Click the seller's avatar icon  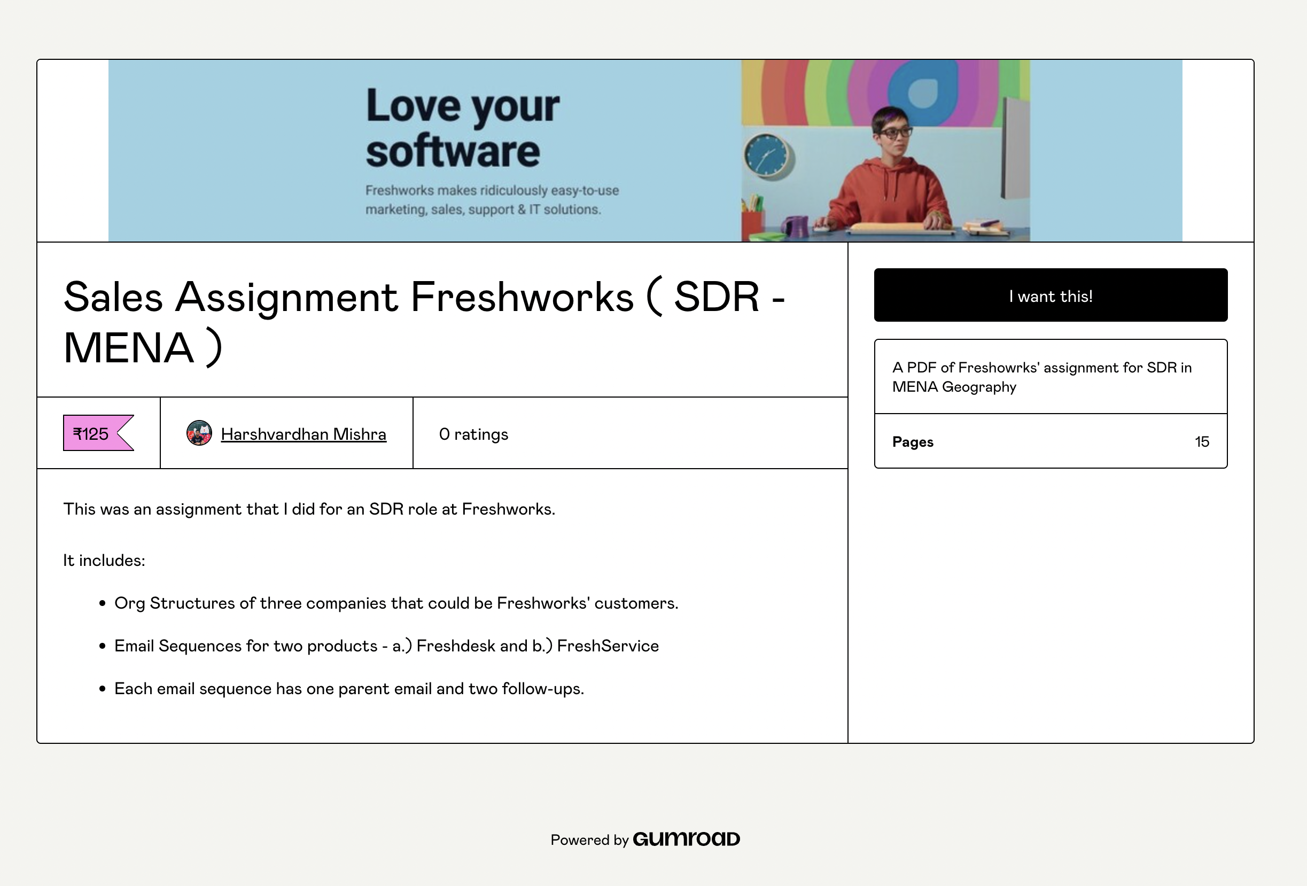199,433
